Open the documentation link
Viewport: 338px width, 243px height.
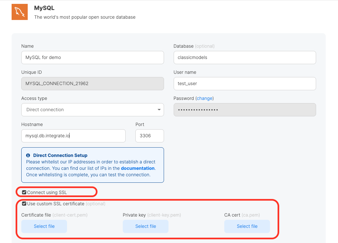[138, 168]
